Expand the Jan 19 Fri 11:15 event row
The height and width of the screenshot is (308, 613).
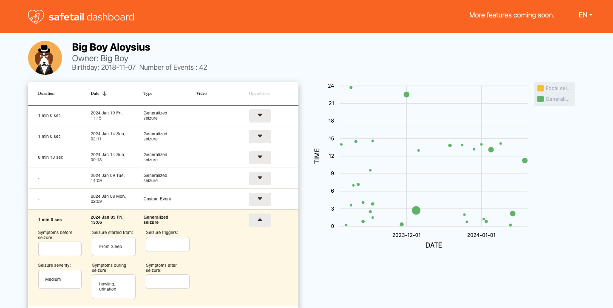point(260,116)
